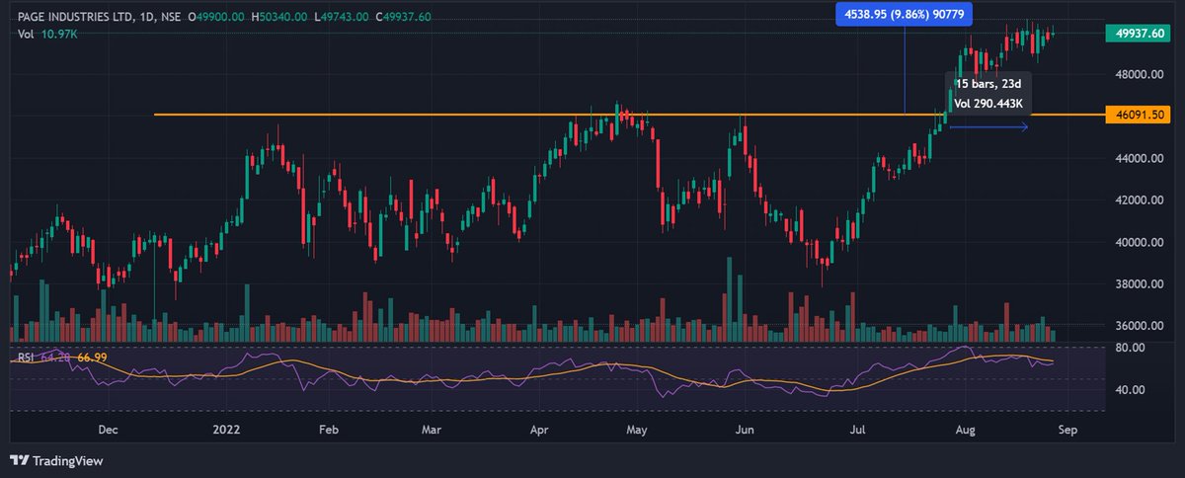Click the 48000.00 price axis label
Viewport: 1185px width, 478px height.
tap(1138, 75)
